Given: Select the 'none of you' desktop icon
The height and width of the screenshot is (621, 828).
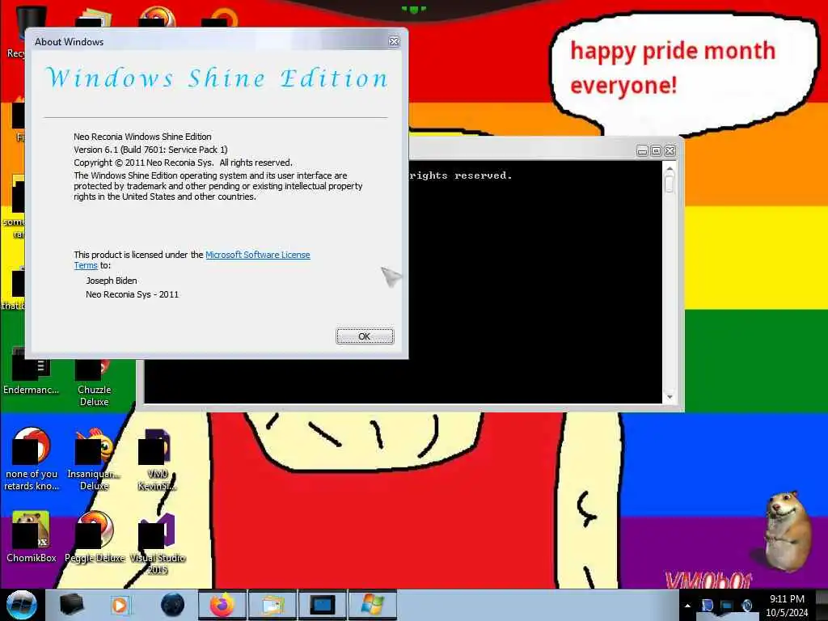Looking at the screenshot, I should click(32, 459).
